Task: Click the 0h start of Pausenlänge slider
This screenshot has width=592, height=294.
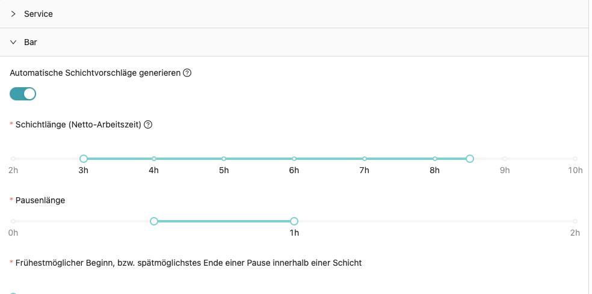Action: (13, 221)
